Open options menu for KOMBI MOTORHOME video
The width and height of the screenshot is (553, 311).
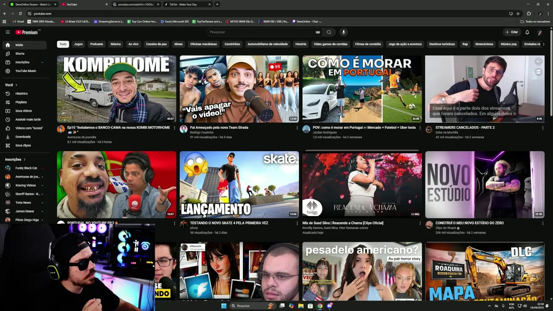[174, 128]
